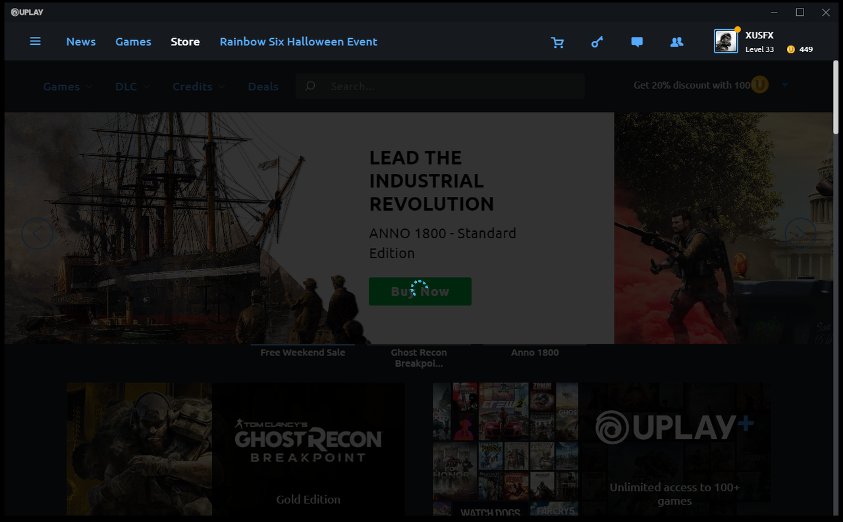
Task: Click the Level 33 text
Action: 759,49
